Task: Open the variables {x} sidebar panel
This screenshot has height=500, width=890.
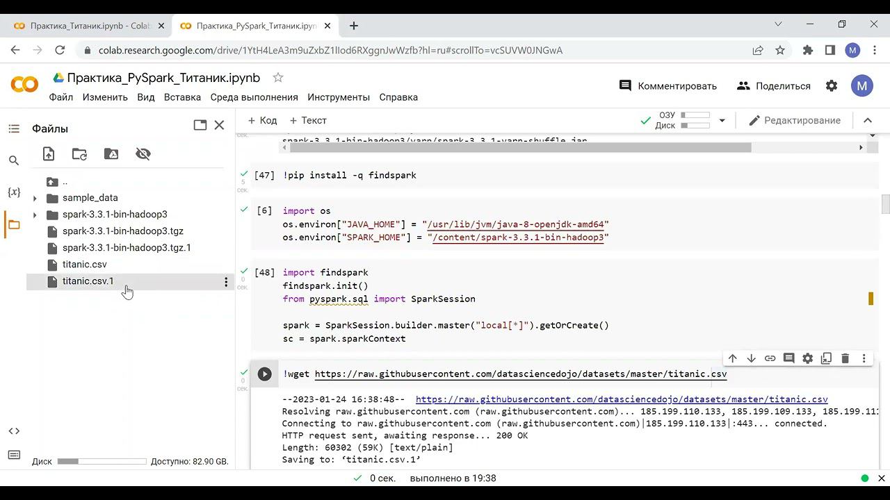Action: click(14, 192)
